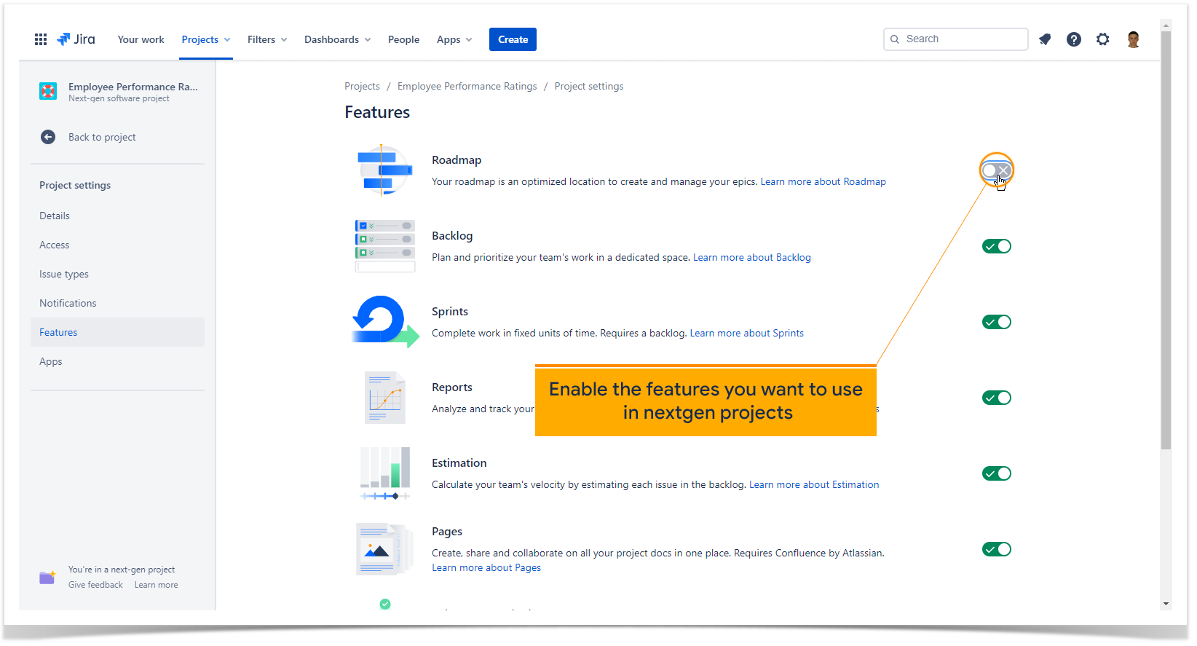Image resolution: width=1197 pixels, height=646 pixels.
Task: Click the search magnifier icon
Action: (895, 39)
